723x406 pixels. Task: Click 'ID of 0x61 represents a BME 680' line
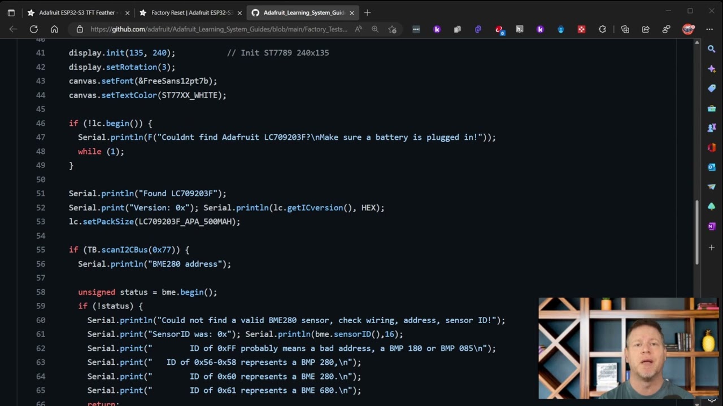224,390
